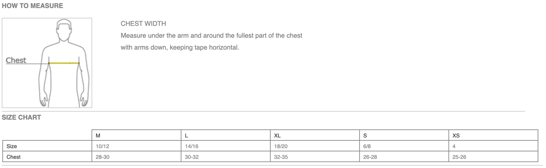Select the XS column header

point(456,135)
